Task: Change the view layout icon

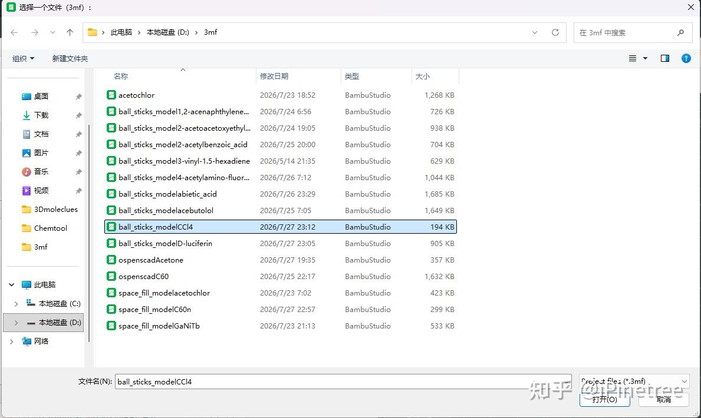Action: 633,58
